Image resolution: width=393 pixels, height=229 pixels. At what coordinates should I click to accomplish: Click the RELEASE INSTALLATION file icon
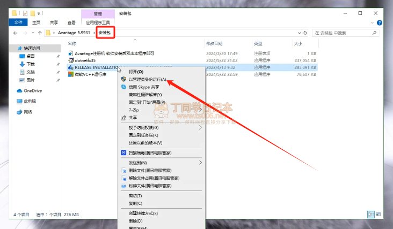[x=71, y=67]
